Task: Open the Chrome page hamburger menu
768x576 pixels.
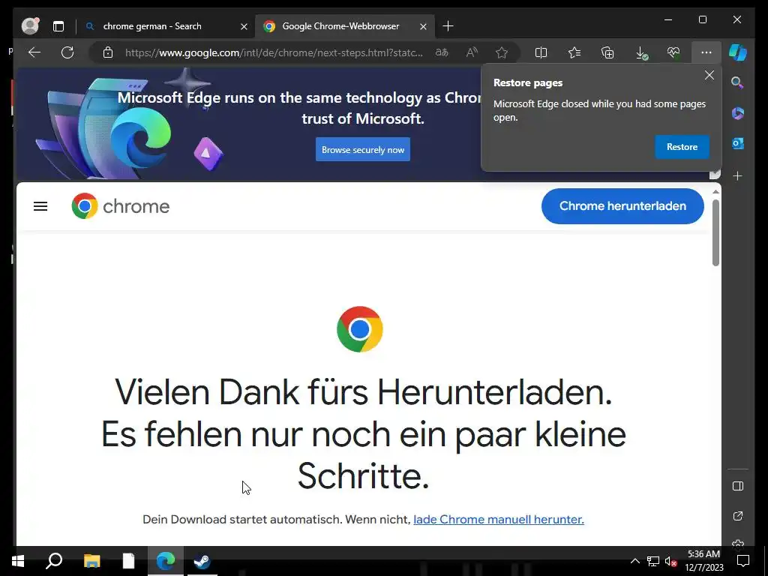Action: pyautogui.click(x=40, y=206)
